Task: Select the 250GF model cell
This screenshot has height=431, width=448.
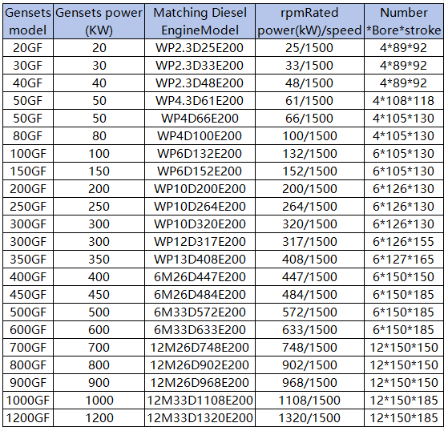Action: click(x=28, y=207)
